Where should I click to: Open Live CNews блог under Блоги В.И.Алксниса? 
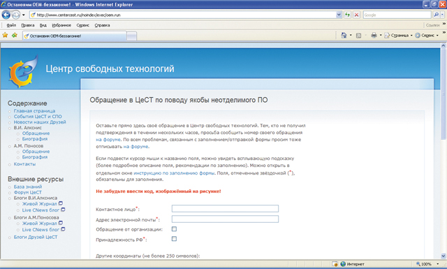click(x=41, y=210)
